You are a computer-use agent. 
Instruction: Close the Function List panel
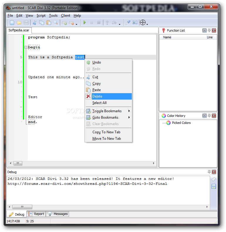click(214, 30)
